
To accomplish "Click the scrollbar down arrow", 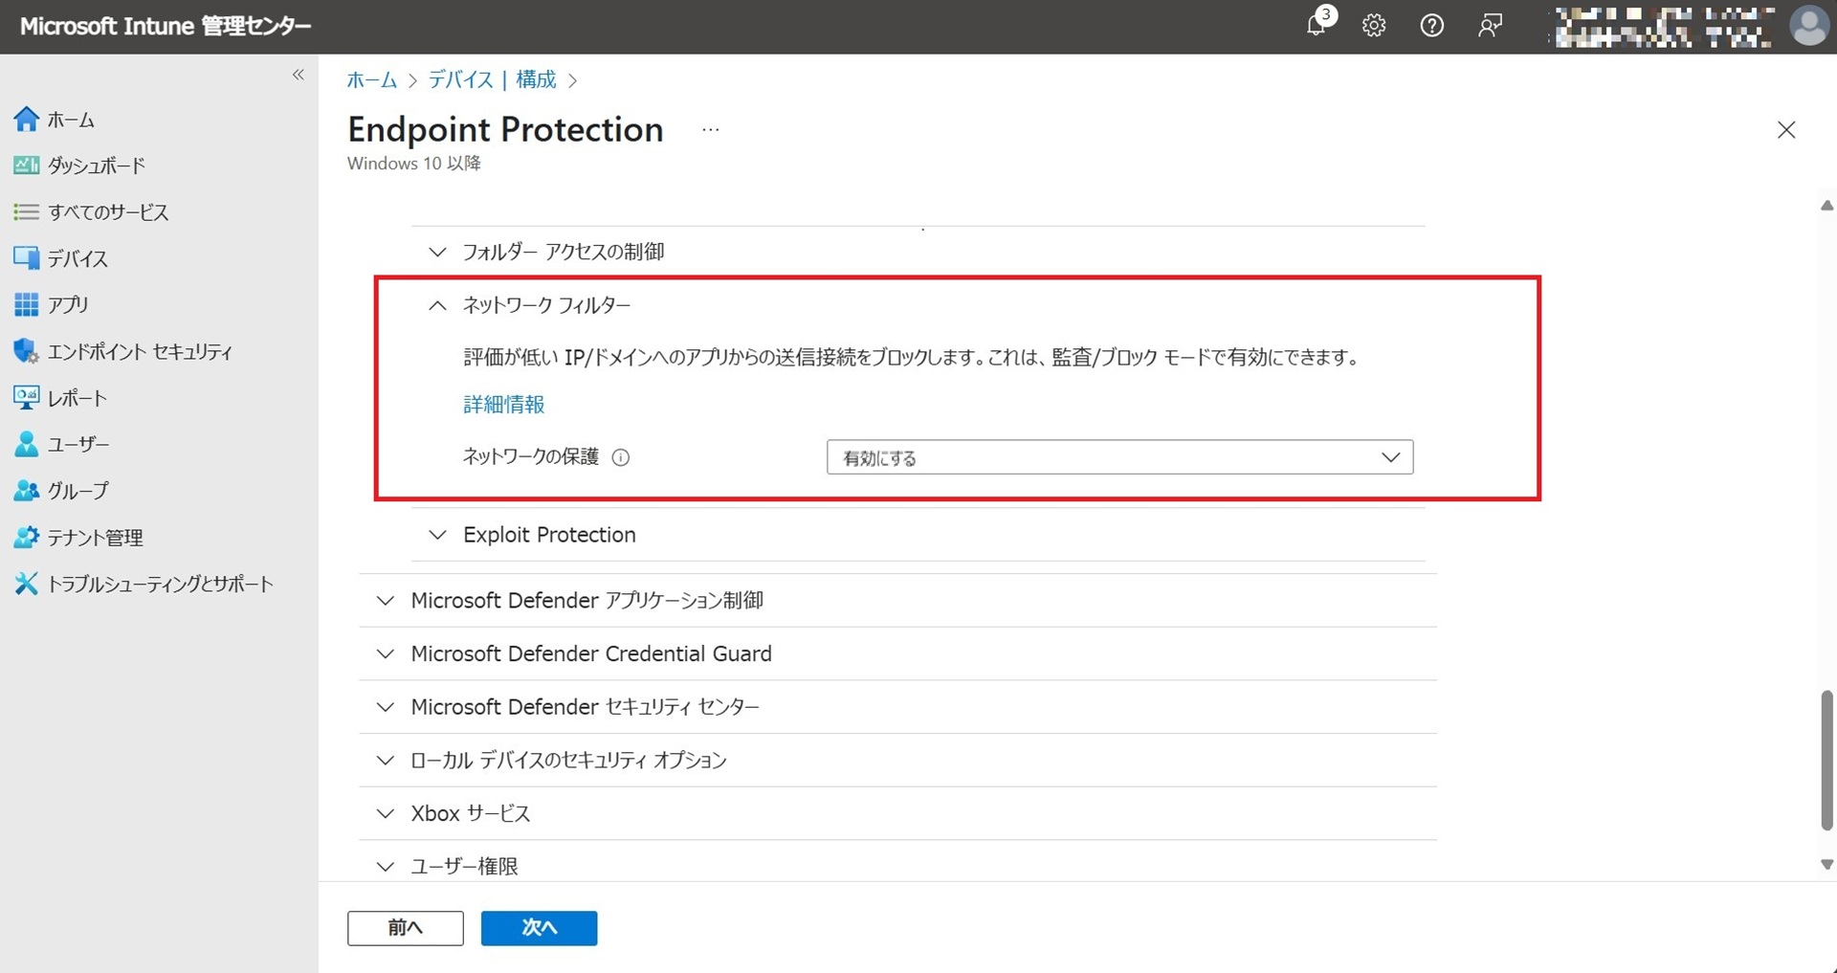I will [1826, 864].
